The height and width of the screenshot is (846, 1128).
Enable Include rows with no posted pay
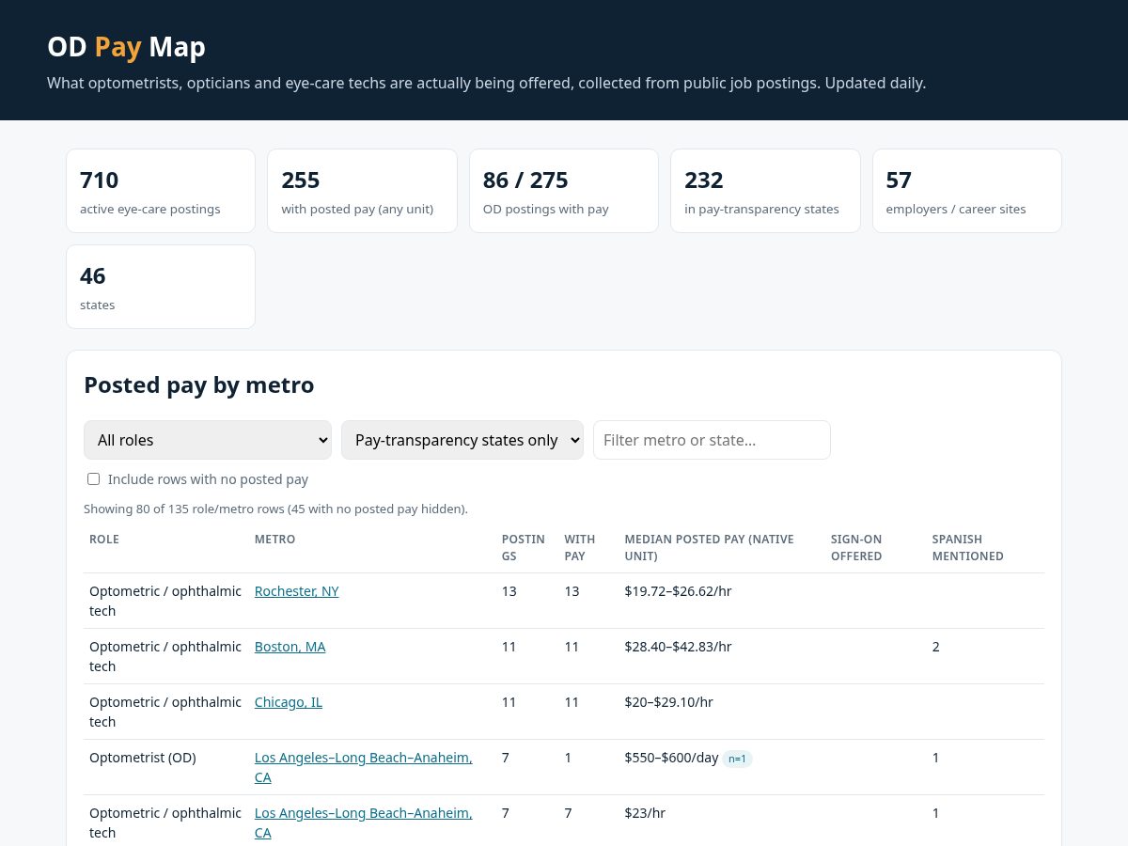(x=93, y=479)
